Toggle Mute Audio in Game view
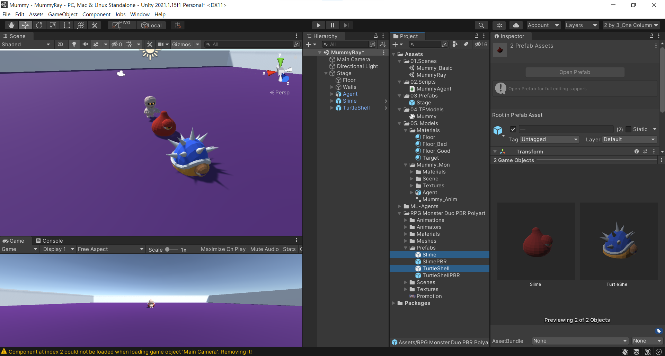The image size is (665, 356). (264, 249)
